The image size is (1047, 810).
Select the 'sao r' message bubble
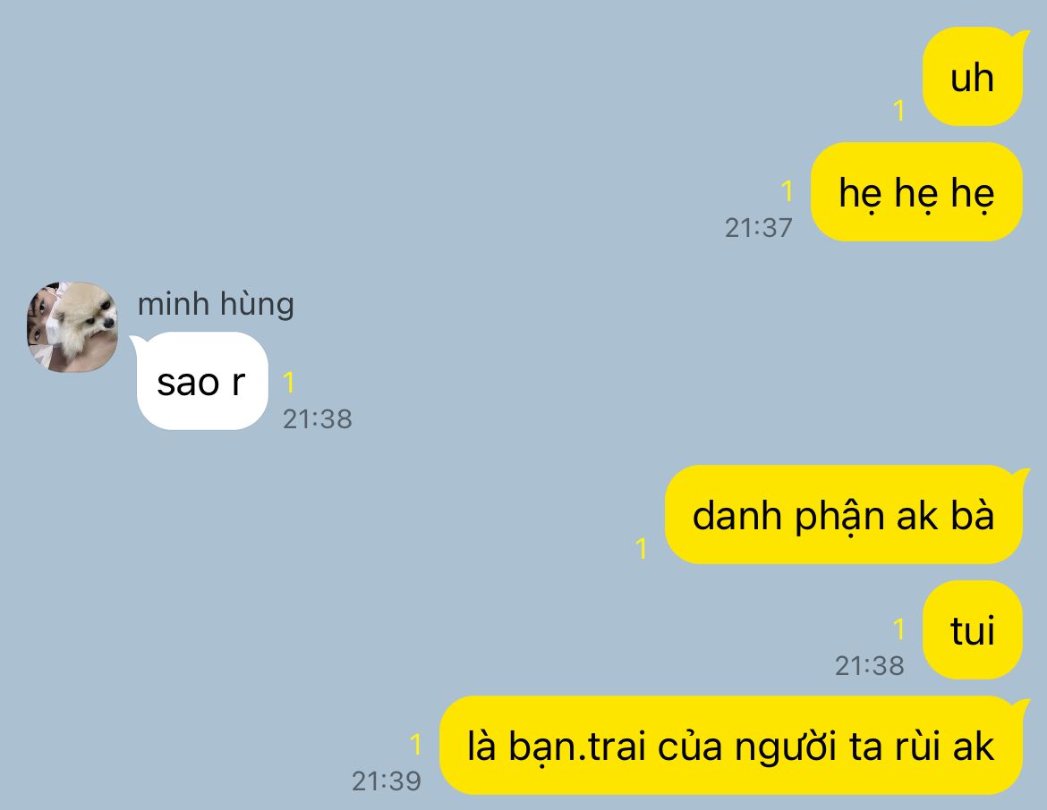[x=202, y=381]
